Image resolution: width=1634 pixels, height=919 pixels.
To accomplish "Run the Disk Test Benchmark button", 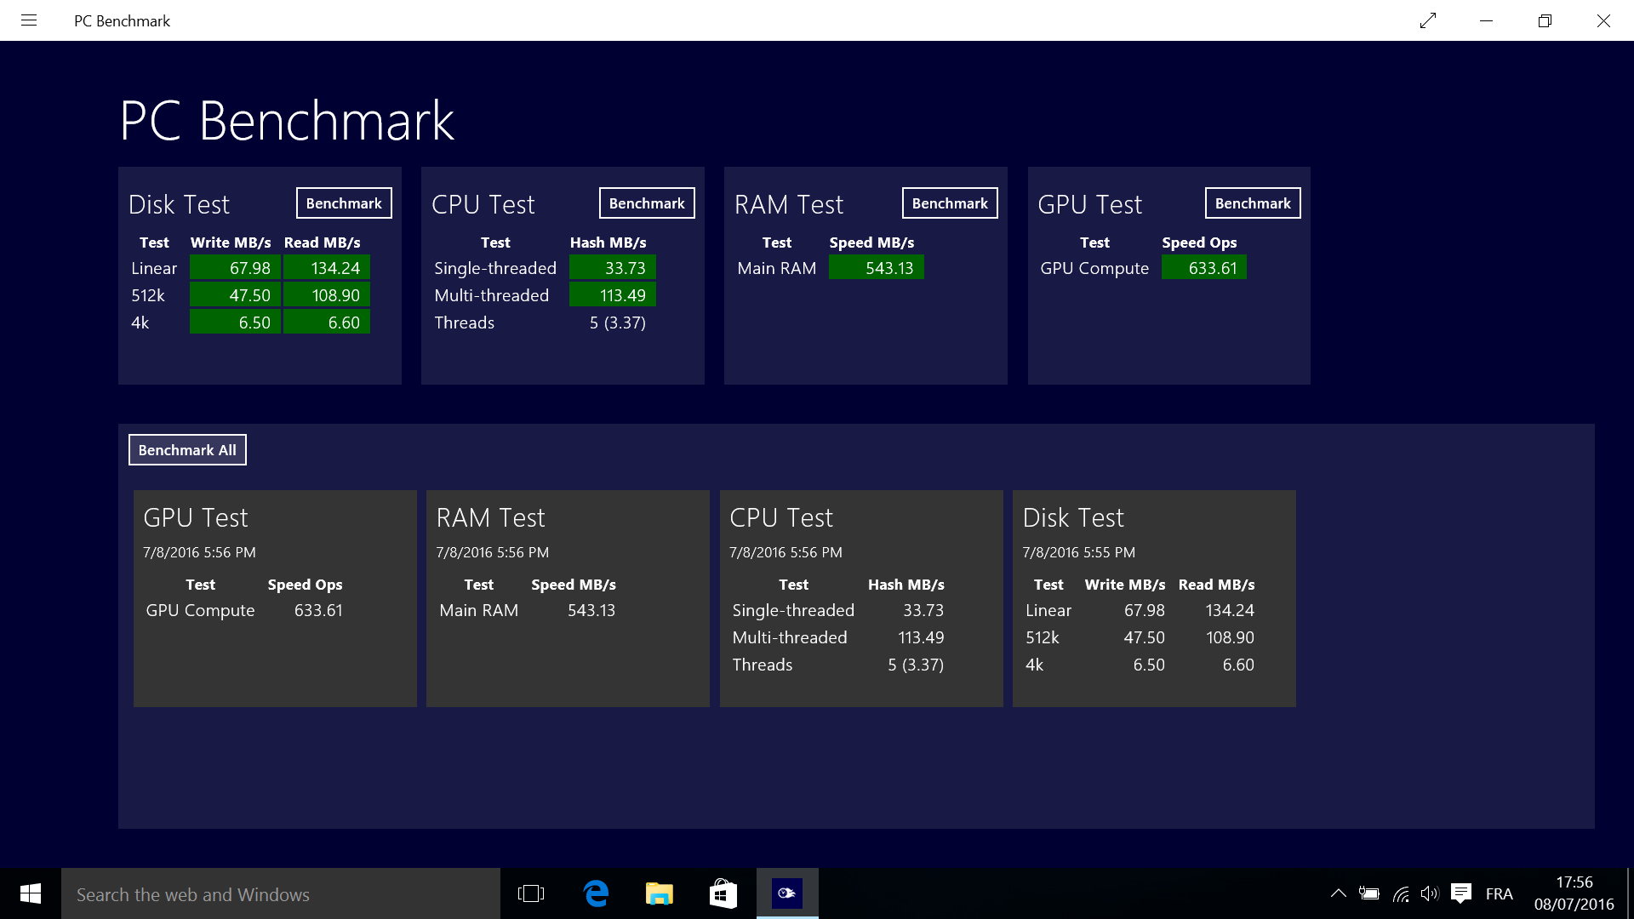I will (x=344, y=203).
